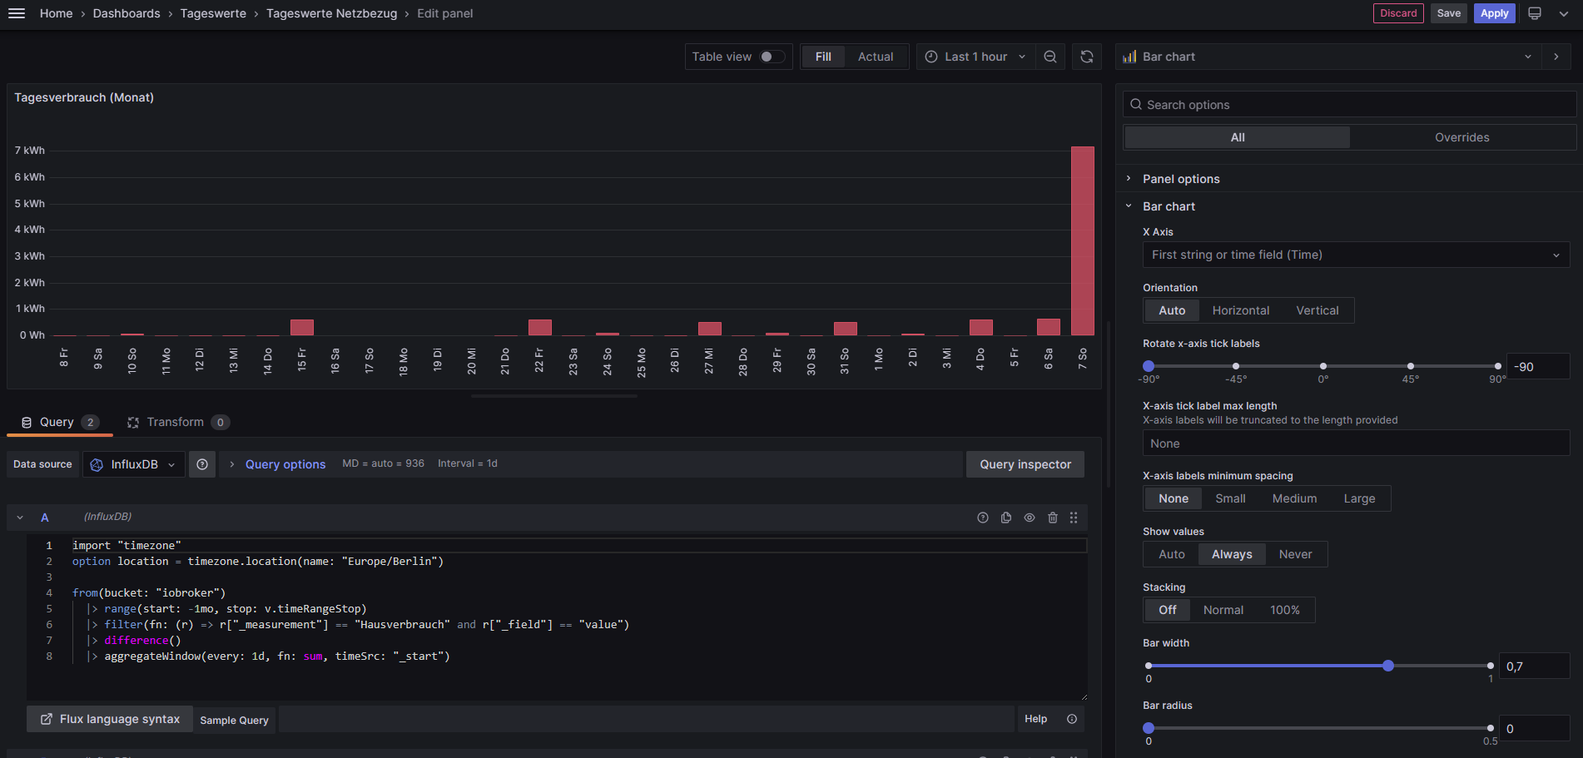Click the TV view mode icon
This screenshot has width=1583, height=758.
[1535, 13]
